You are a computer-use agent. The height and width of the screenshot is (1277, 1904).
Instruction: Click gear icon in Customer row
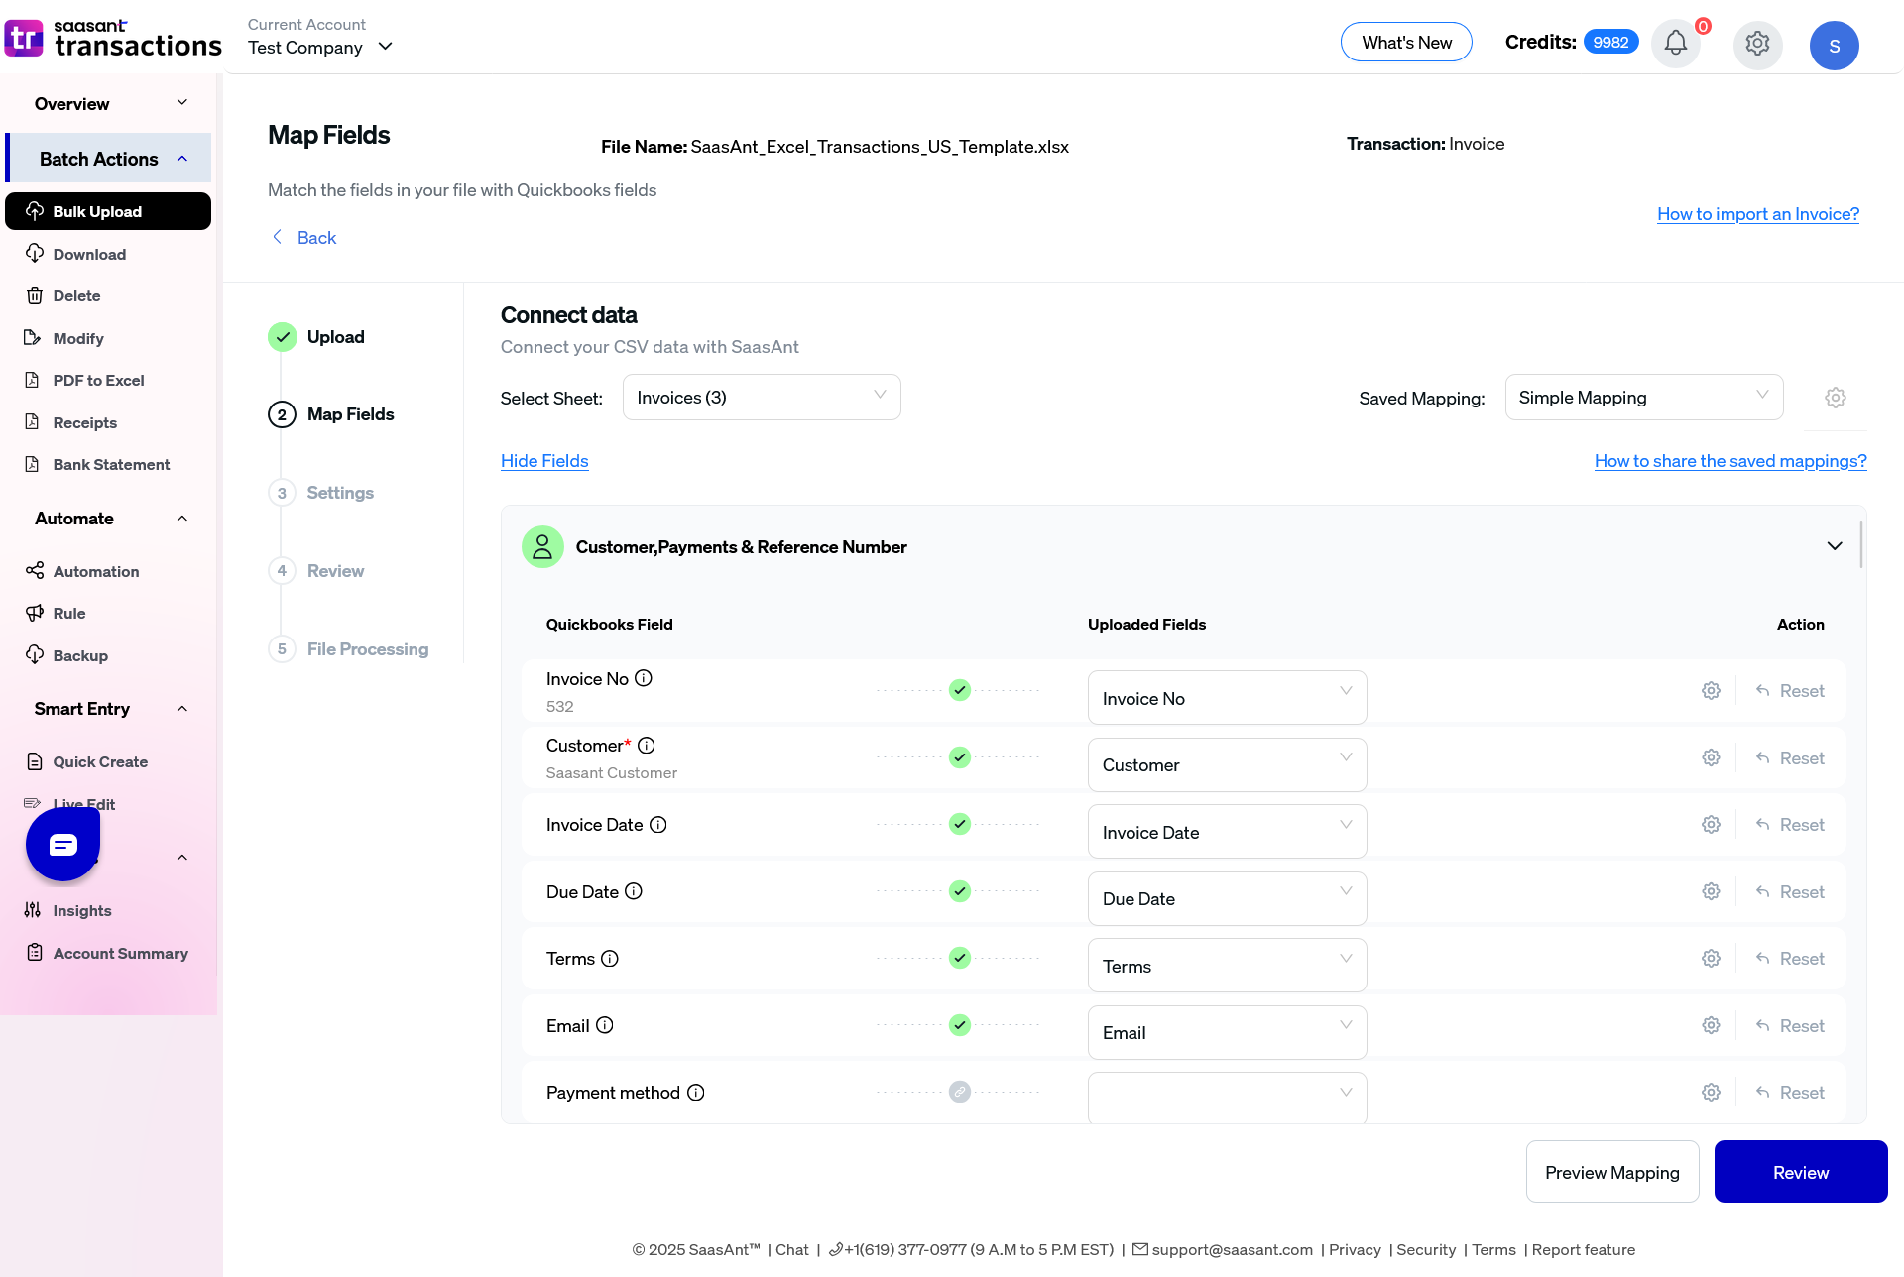1711,757
